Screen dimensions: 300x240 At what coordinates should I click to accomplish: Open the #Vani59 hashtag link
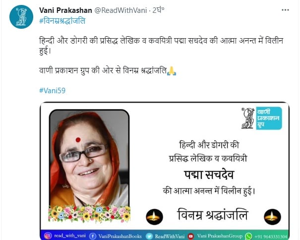[x=52, y=90]
